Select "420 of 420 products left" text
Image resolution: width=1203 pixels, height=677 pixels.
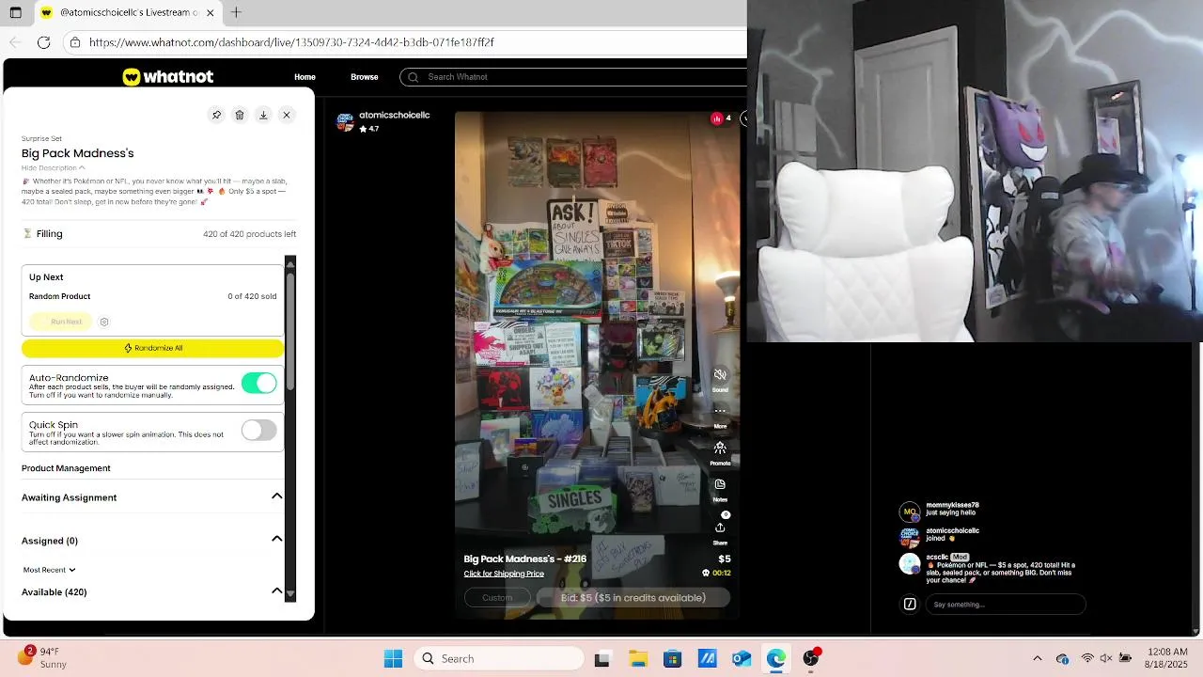tap(250, 234)
